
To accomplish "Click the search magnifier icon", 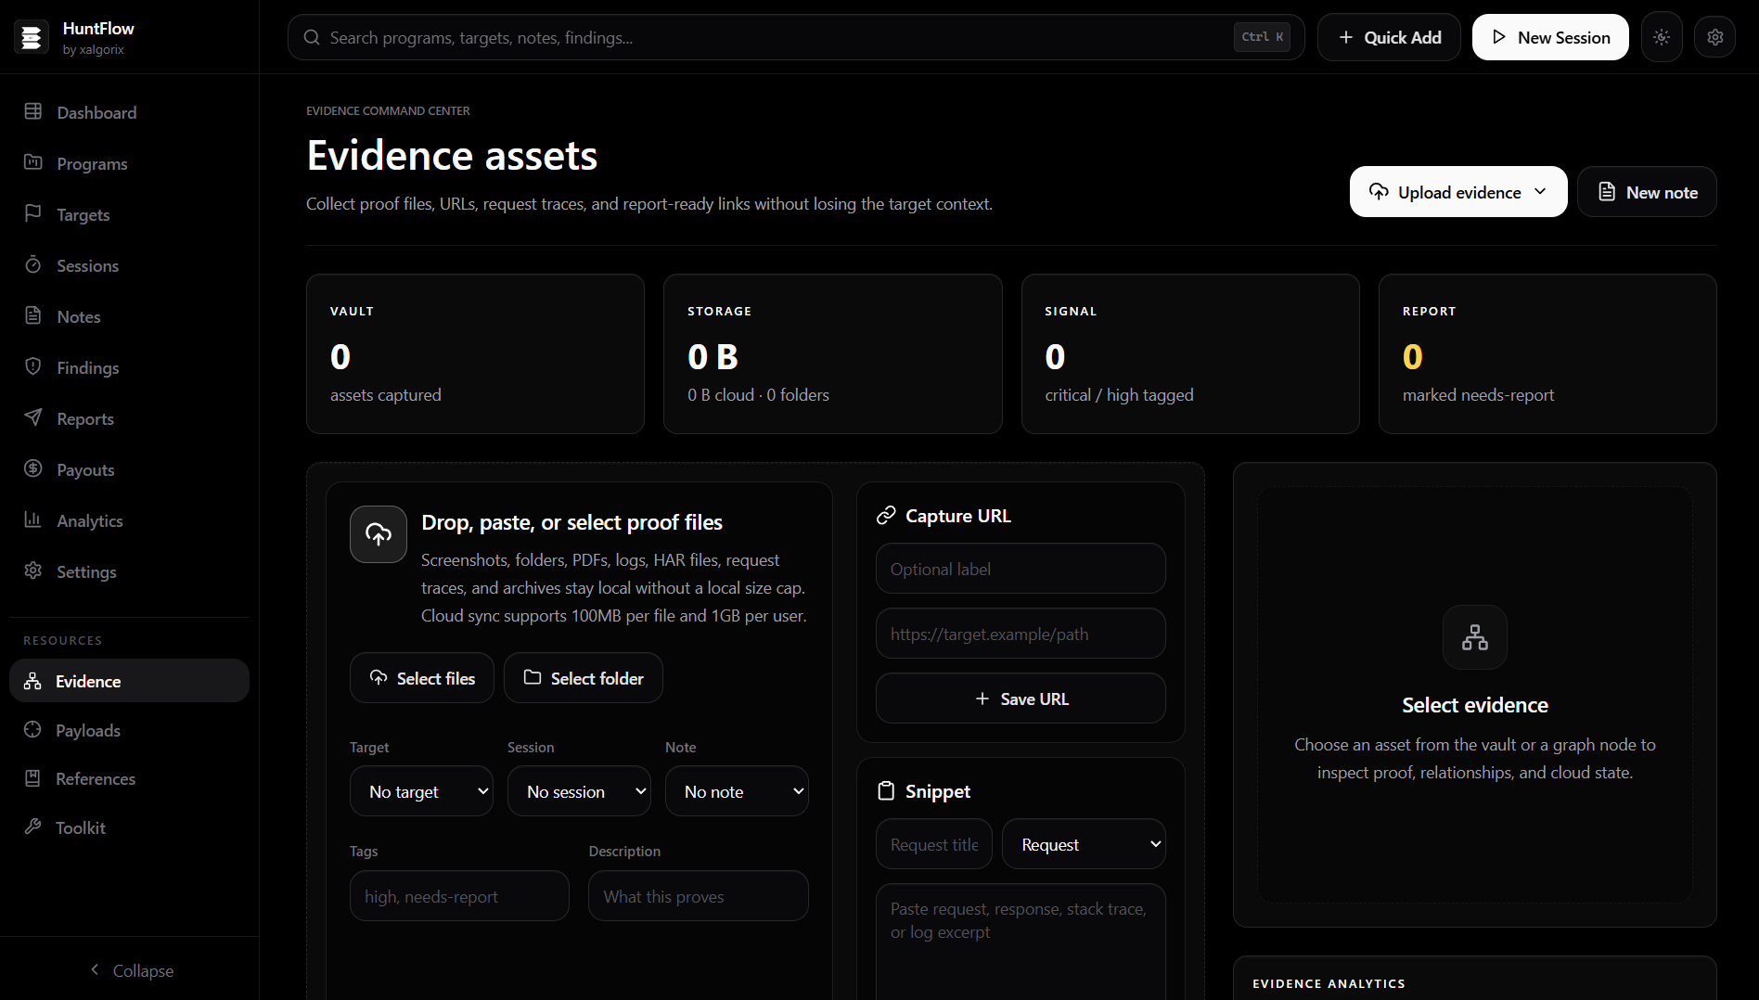I will 312,37.
